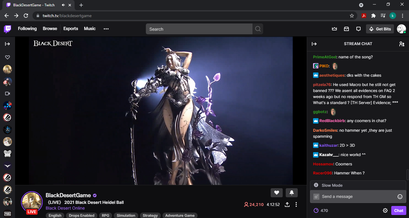The width and height of the screenshot is (409, 218).
Task: Open the Following tab
Action: (27, 29)
